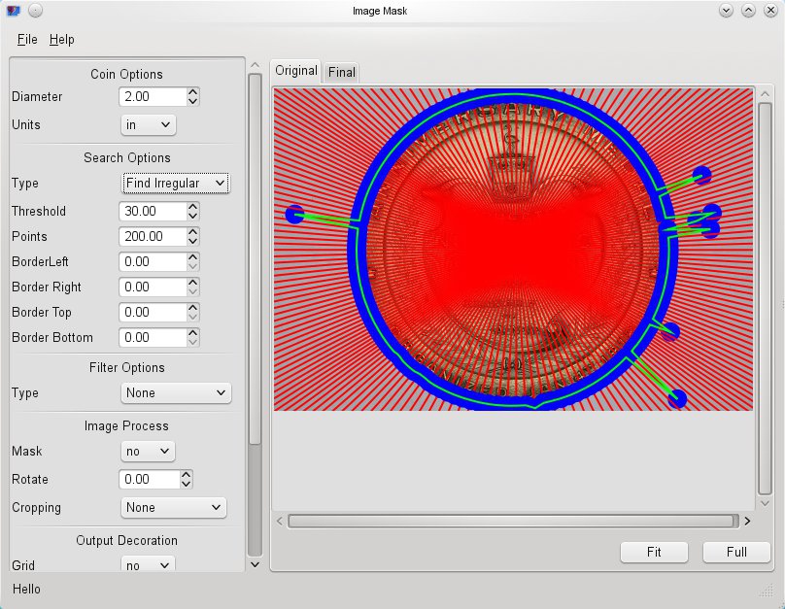Open the Grid dropdown
785x609 pixels.
pos(148,565)
